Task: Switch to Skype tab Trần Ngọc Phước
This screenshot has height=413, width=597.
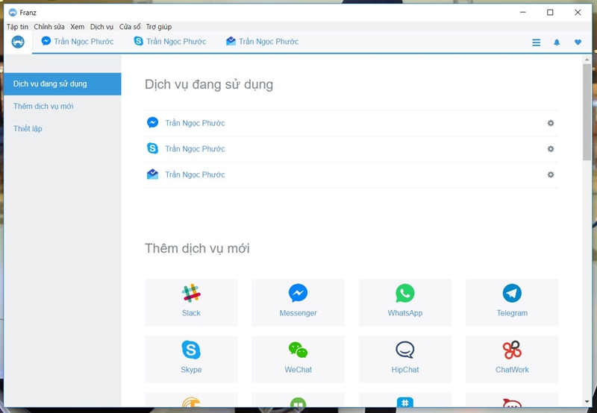Action: (170, 42)
